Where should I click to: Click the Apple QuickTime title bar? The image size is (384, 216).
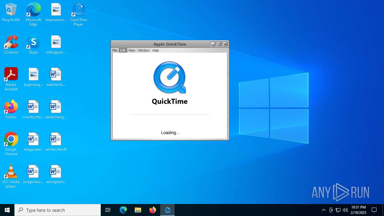(x=170, y=44)
